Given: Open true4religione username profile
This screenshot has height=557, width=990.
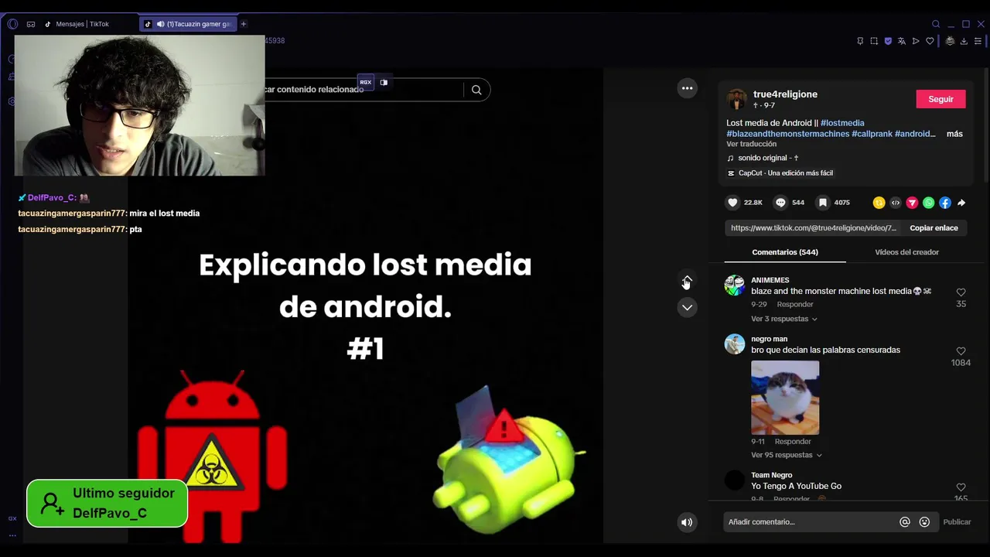Looking at the screenshot, I should coord(785,94).
